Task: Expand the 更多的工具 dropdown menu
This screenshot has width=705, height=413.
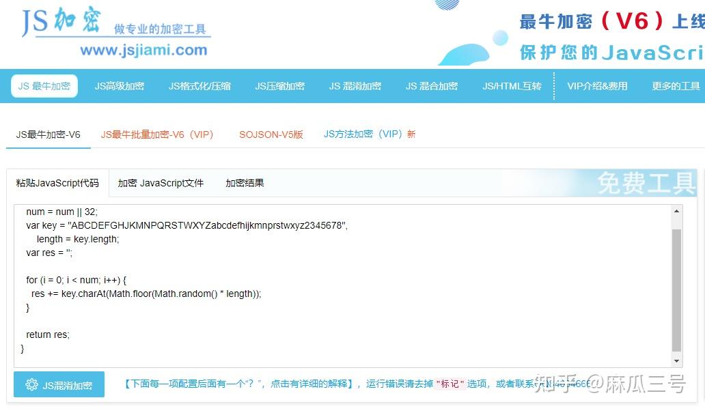Action: pyautogui.click(x=675, y=85)
